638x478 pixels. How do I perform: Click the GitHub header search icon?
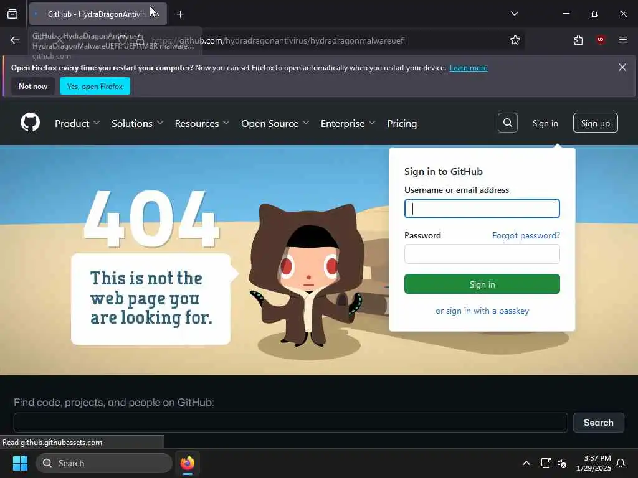coord(507,123)
